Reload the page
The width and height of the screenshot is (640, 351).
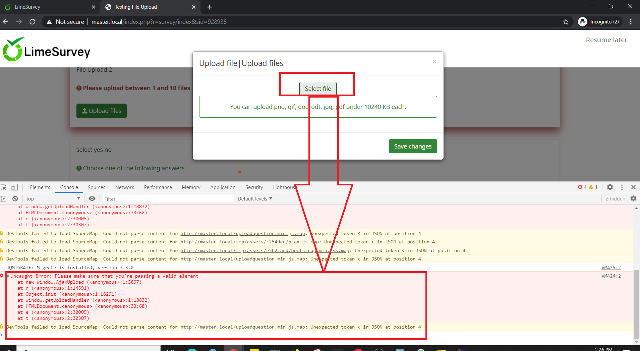pos(33,22)
